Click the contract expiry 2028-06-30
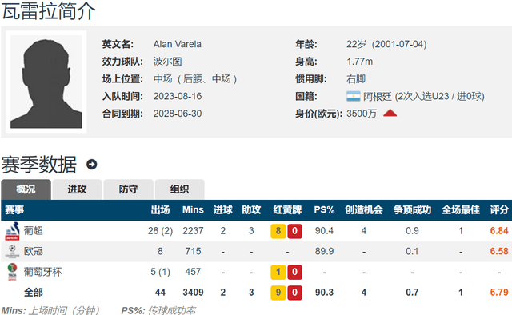Screen dimensions: 512x315 (x=178, y=114)
